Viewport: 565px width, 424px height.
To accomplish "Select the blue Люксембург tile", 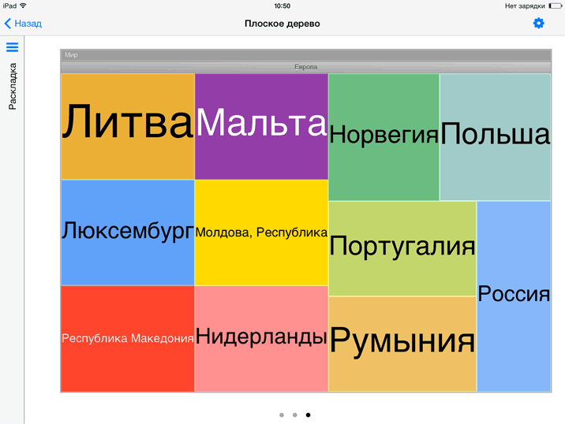I will [128, 232].
